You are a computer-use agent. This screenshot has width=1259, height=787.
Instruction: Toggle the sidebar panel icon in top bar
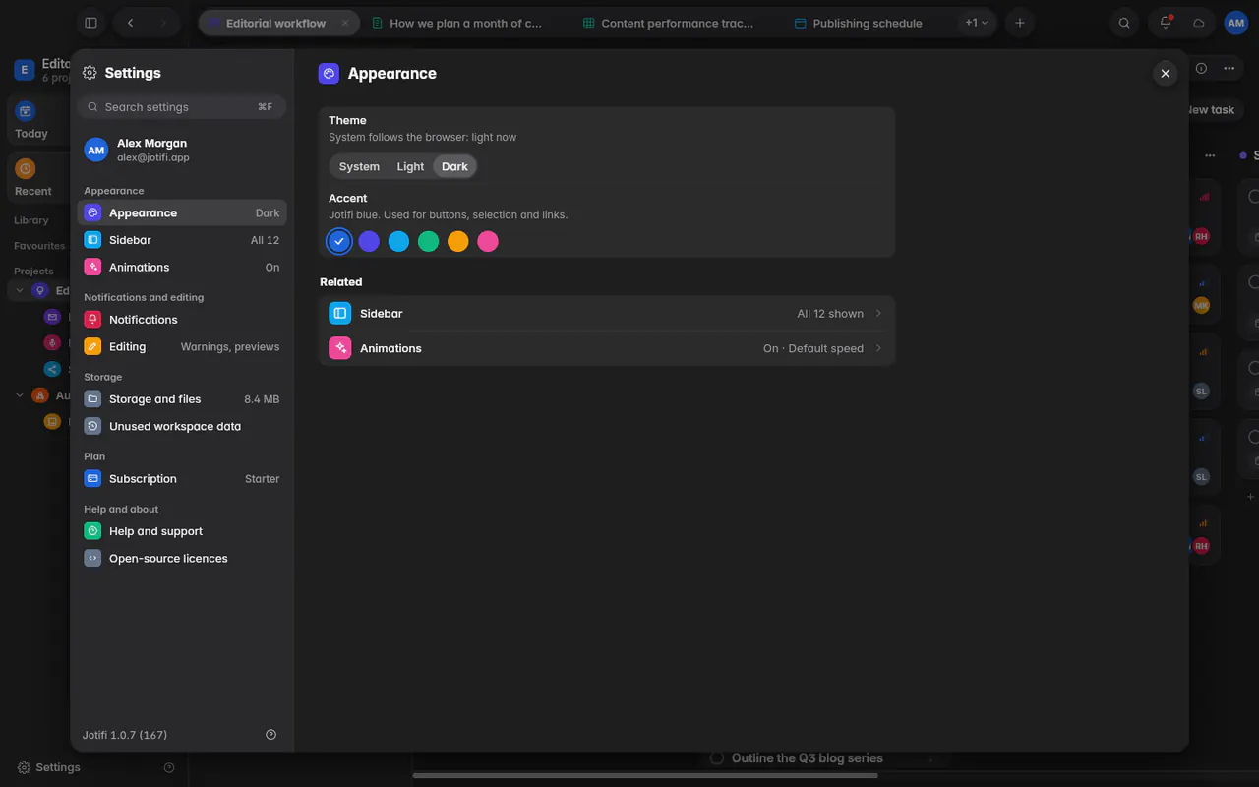[x=90, y=23]
